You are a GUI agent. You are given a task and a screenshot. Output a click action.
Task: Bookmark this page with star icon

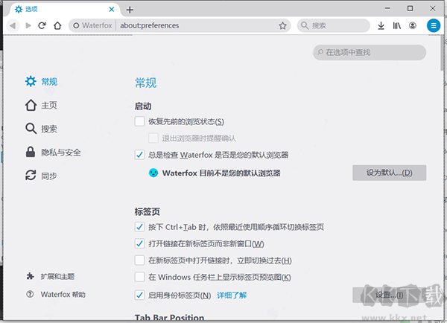tap(282, 25)
